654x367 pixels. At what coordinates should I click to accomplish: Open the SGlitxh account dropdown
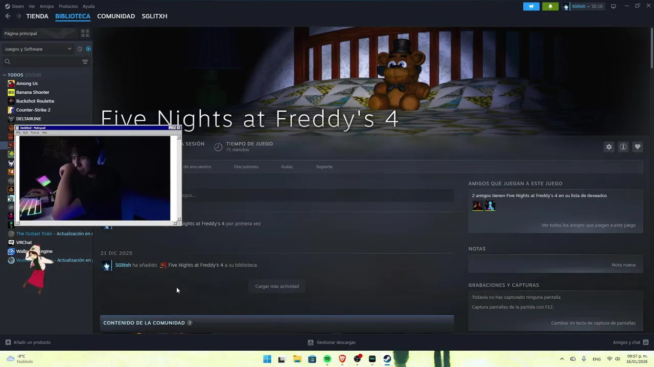[x=583, y=6]
